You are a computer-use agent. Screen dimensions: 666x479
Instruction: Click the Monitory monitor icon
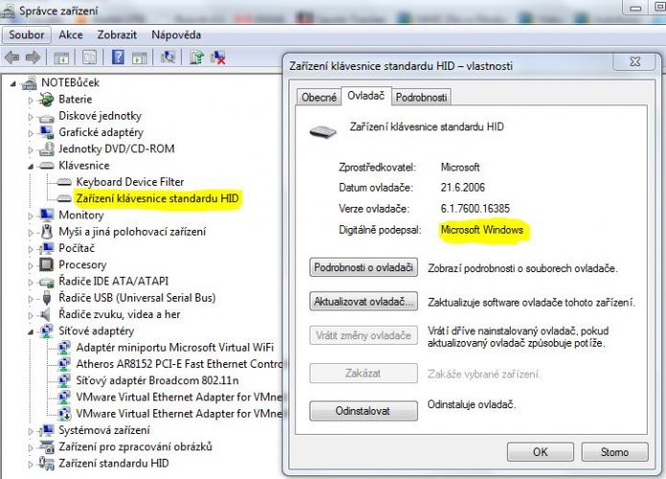pos(46,215)
